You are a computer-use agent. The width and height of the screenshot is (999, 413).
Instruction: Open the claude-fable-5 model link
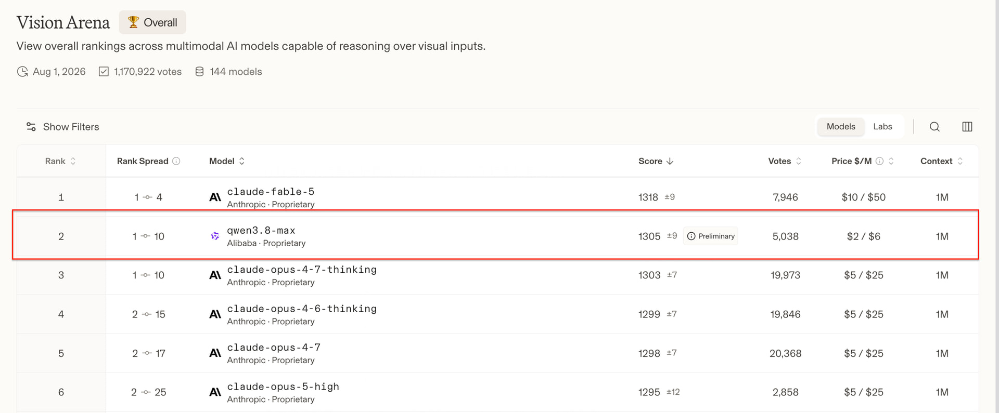coord(271,192)
